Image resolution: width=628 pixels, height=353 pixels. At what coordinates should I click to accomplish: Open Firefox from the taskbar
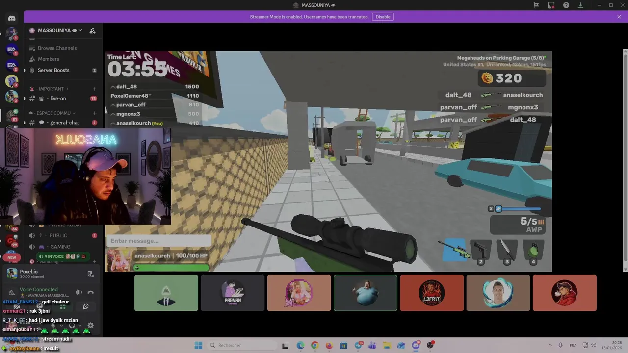coord(329,345)
